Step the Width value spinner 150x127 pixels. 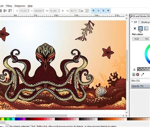pos(59,11)
